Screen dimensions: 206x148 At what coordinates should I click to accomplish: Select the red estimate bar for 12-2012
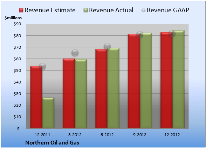(x=166, y=80)
